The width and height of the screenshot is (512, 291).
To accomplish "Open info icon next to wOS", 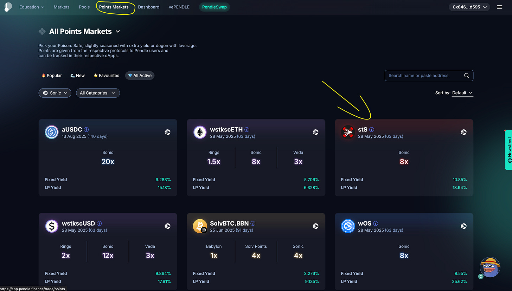I will click(x=376, y=224).
